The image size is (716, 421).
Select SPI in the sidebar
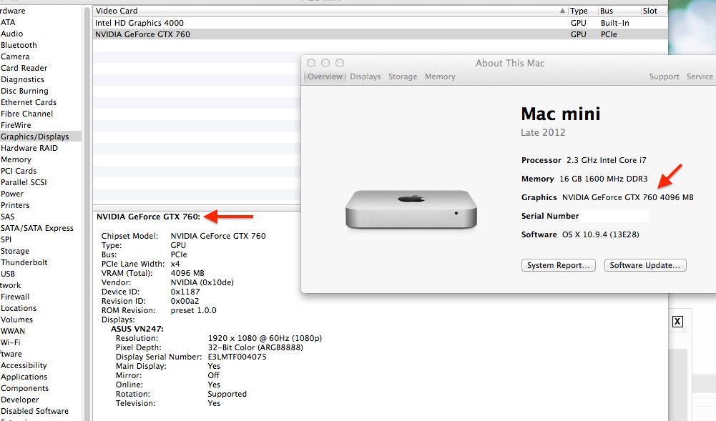6,239
